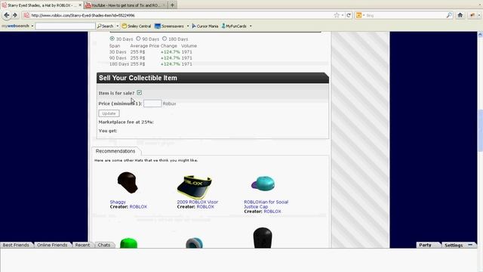This screenshot has width=483, height=272.
Task: Expand the mywebsearch dropdown arrow
Action: [32, 26]
